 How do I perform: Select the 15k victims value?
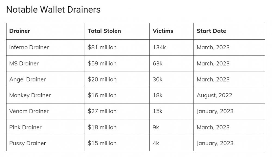click(x=157, y=111)
